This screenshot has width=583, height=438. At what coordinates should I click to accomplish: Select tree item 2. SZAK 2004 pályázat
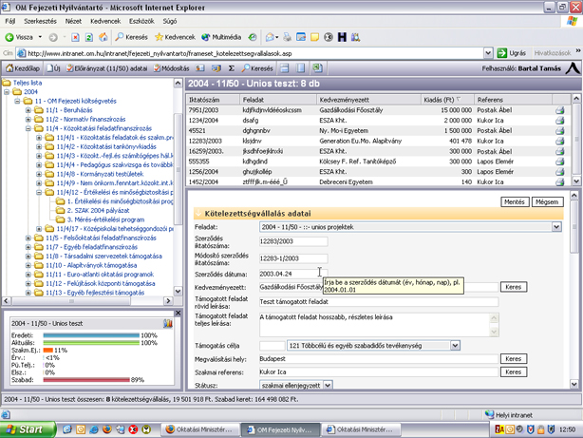[98, 211]
